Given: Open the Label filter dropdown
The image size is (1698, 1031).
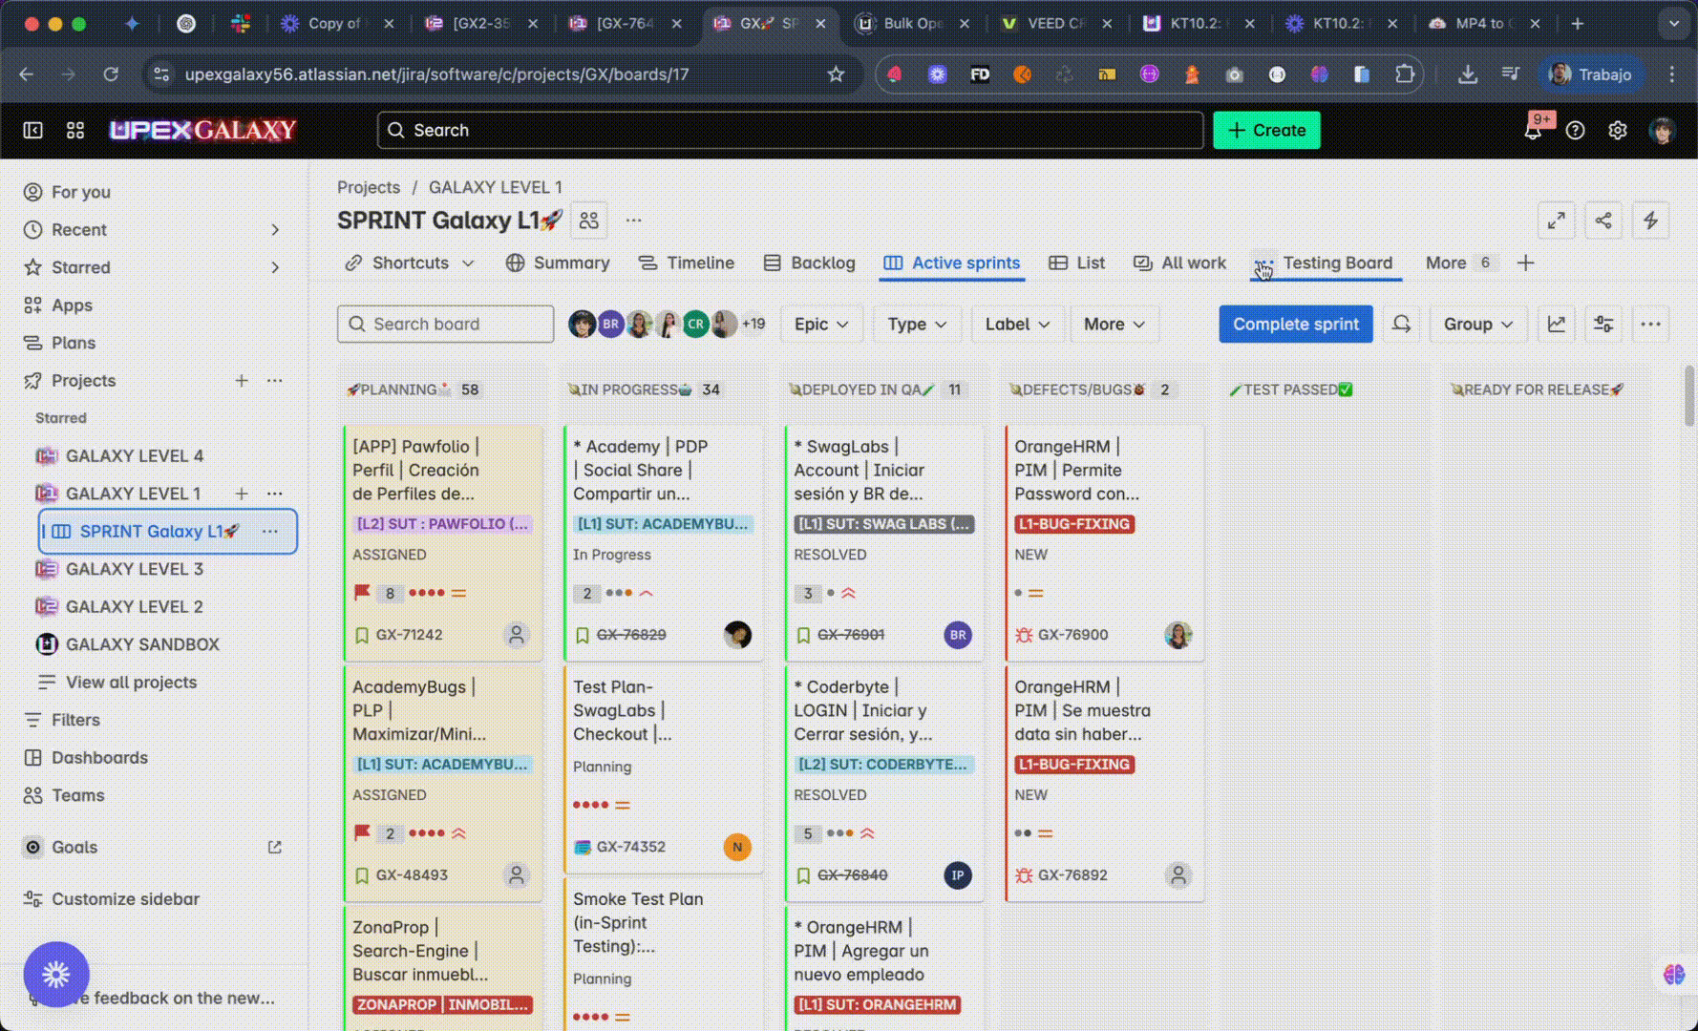Looking at the screenshot, I should point(1016,325).
